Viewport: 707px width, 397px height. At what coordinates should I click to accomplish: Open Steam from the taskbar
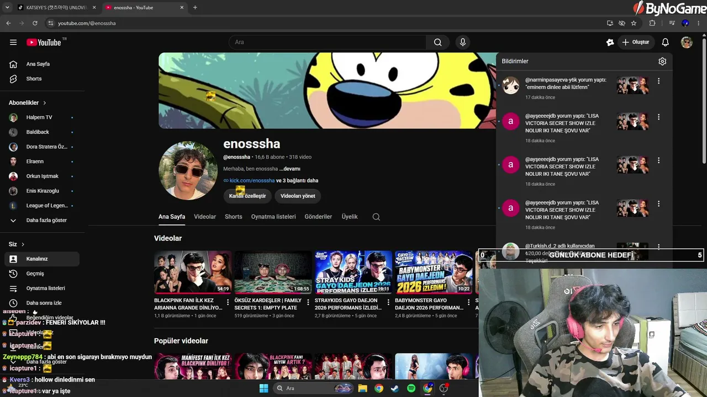[x=394, y=388]
